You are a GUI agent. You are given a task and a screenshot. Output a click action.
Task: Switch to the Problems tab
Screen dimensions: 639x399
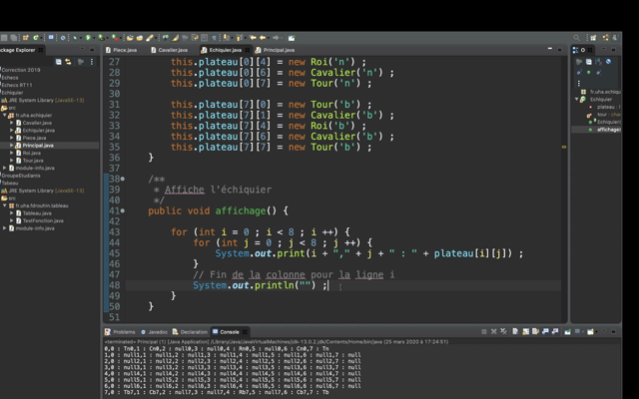coord(123,332)
